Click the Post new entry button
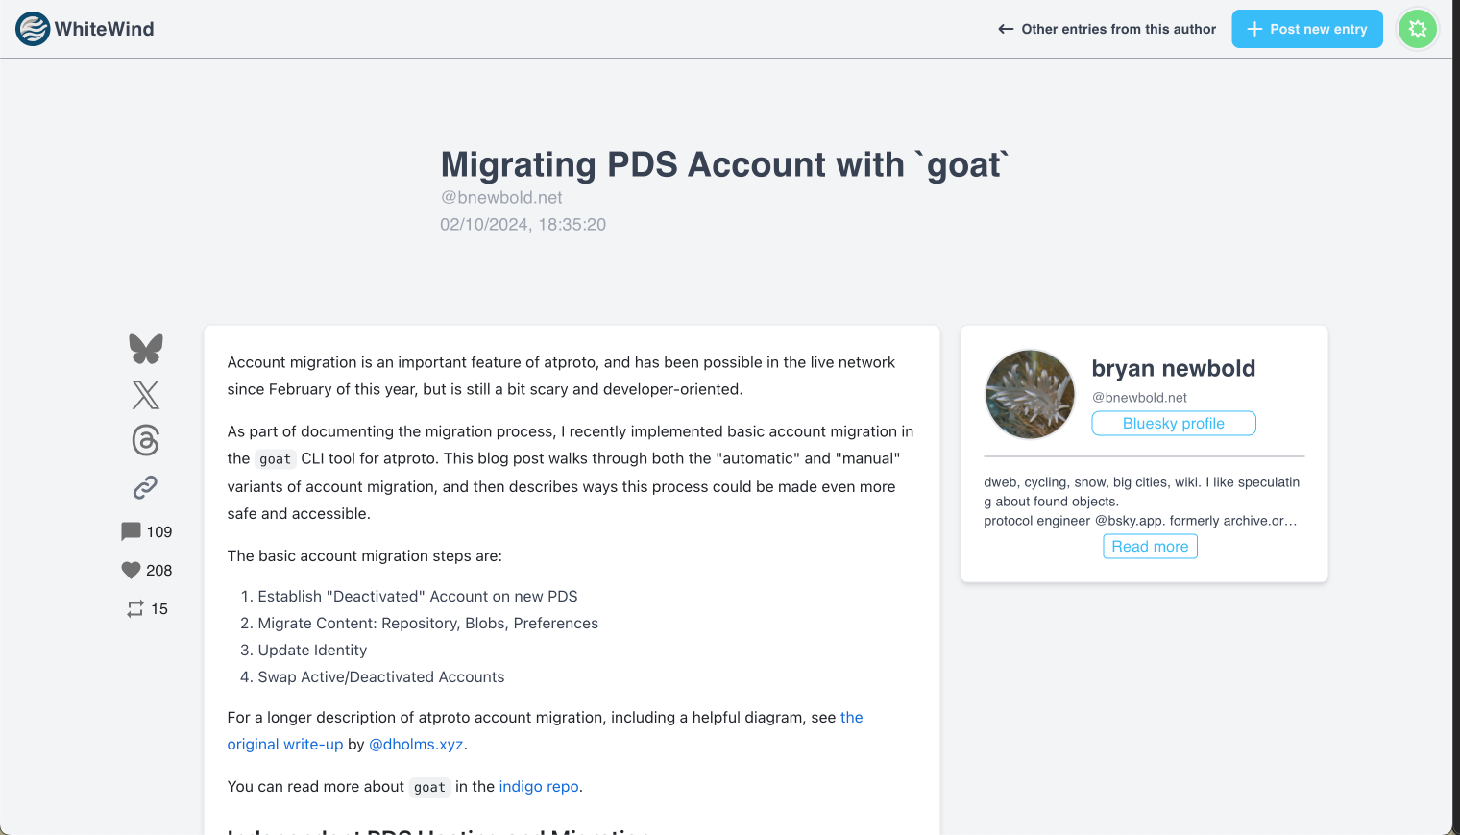This screenshot has width=1460, height=835. pyautogui.click(x=1306, y=29)
